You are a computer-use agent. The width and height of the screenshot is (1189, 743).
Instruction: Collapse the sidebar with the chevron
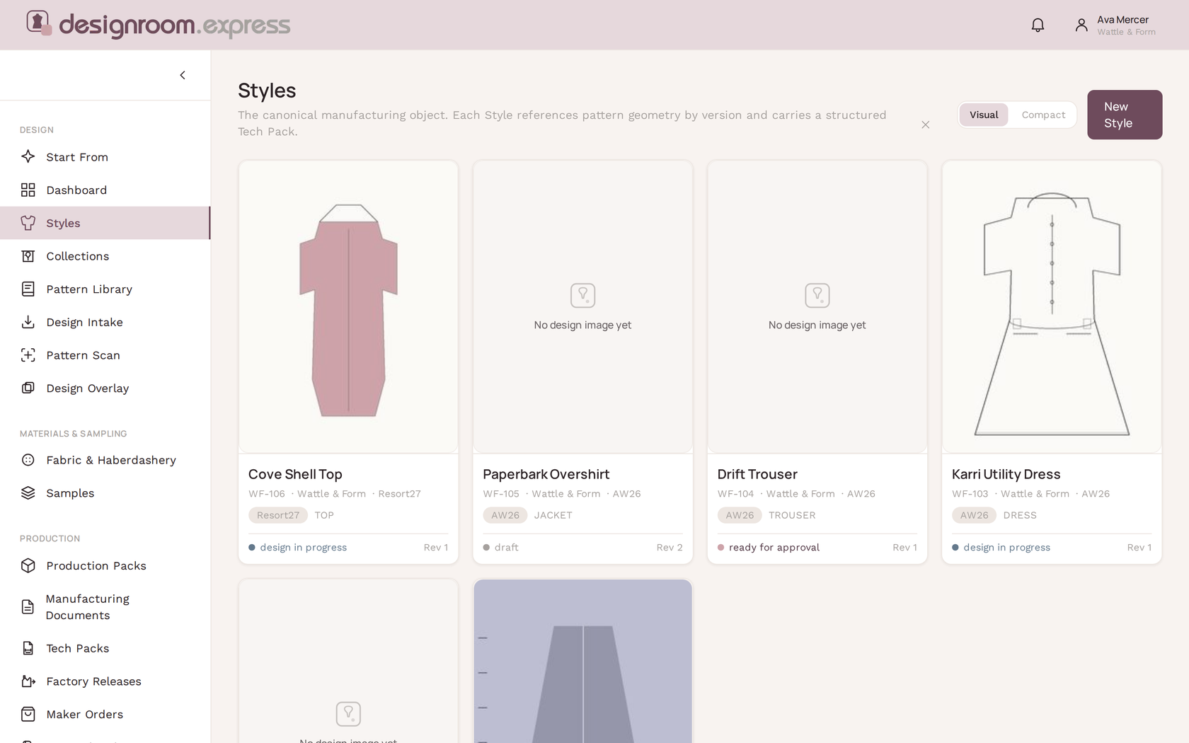(x=183, y=75)
